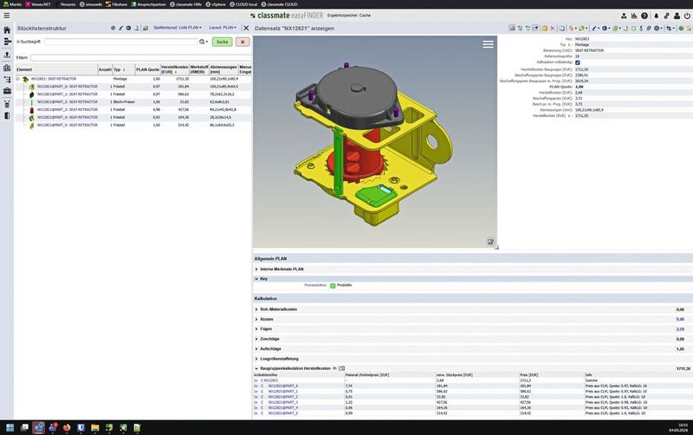This screenshot has width=693, height=435.
Task: Open NX12821@PART_5 link in calculation table
Action: pos(283,413)
